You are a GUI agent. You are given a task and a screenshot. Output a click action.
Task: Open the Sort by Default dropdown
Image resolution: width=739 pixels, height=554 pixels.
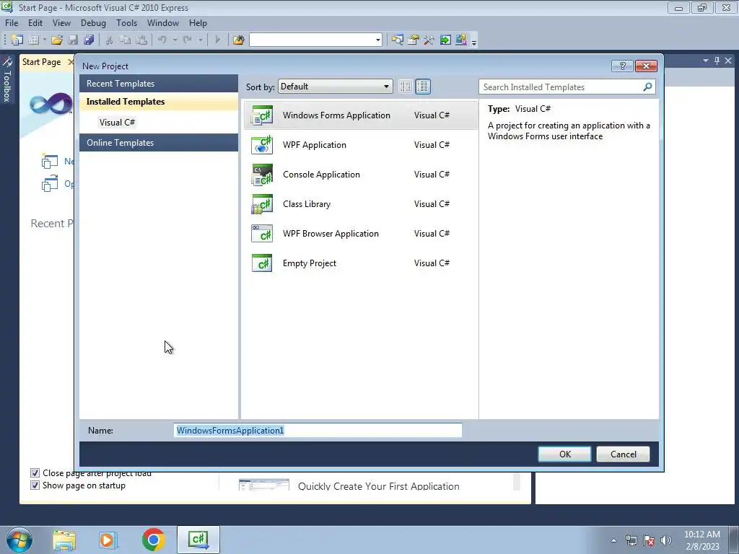[335, 87]
